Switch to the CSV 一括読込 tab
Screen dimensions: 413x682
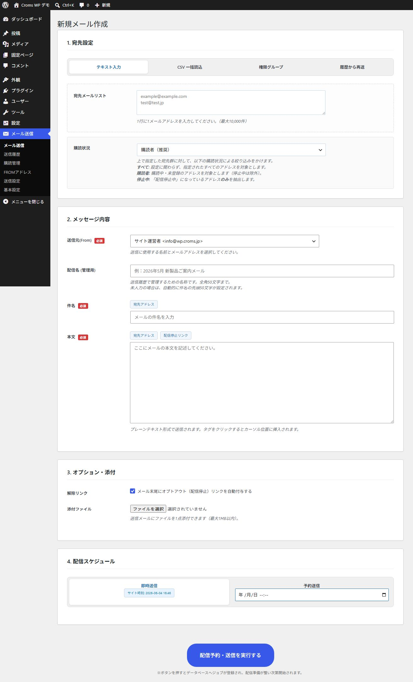(x=190, y=67)
